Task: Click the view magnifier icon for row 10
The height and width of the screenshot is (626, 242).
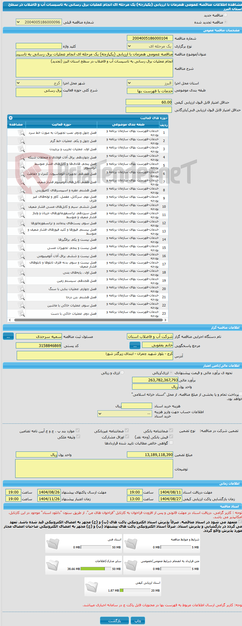Action: tap(21, 207)
